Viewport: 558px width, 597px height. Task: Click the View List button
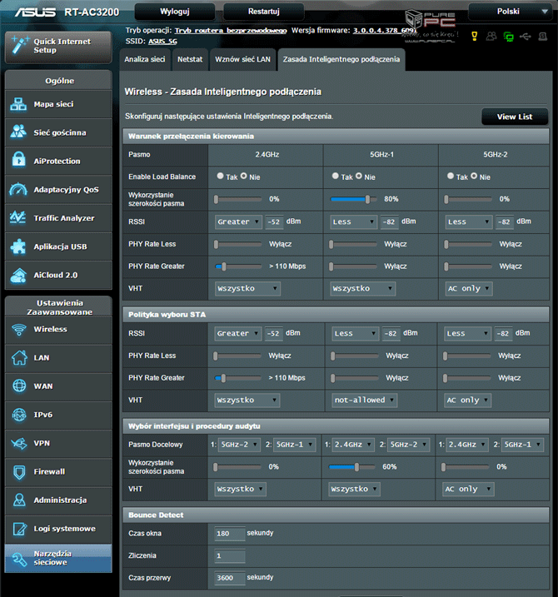514,117
